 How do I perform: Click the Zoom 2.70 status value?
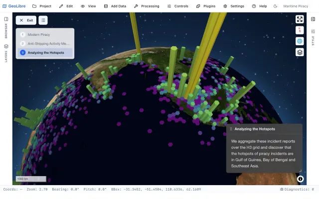click(37, 189)
